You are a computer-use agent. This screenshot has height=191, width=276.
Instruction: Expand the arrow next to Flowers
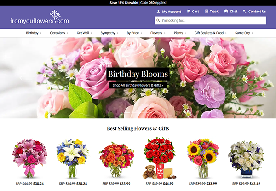tap(165, 33)
